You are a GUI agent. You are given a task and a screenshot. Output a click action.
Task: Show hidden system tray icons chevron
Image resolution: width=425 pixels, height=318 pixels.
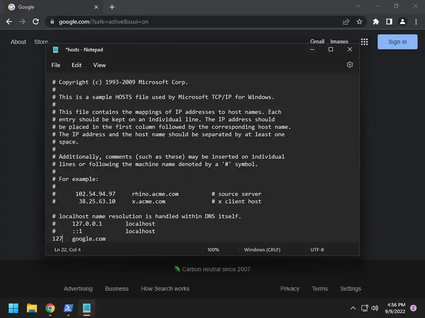353,308
